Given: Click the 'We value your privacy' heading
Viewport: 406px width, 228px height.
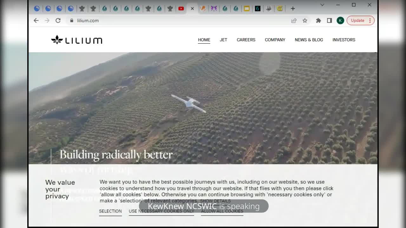Looking at the screenshot, I should [60, 189].
